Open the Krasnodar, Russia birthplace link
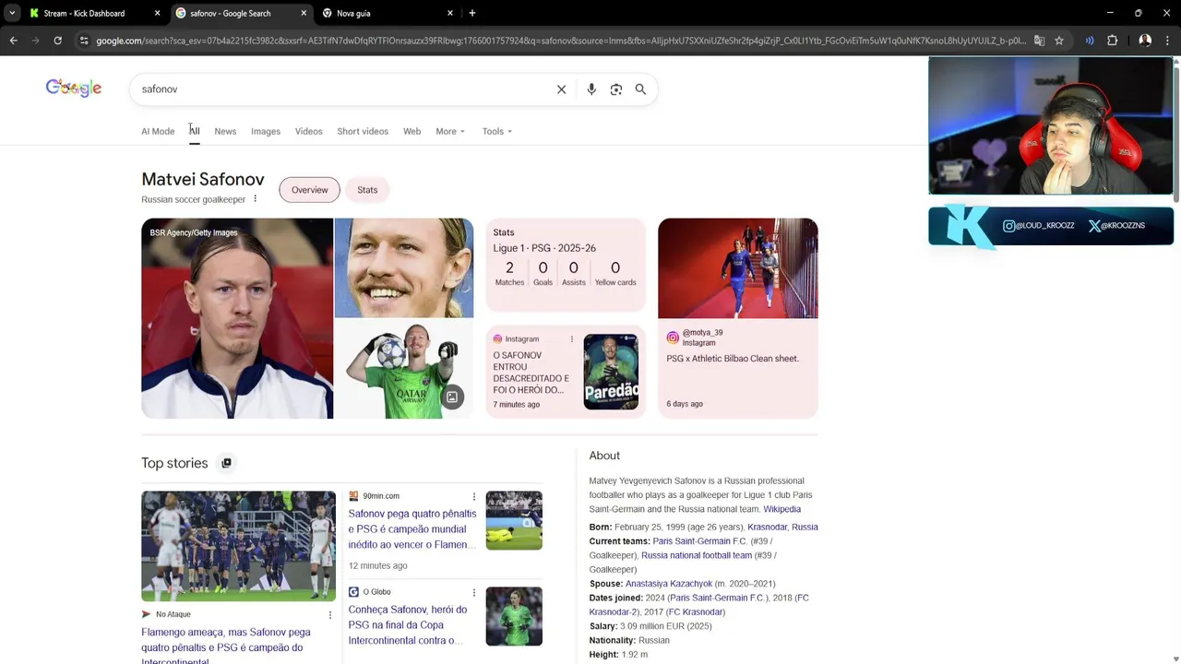 click(x=782, y=527)
